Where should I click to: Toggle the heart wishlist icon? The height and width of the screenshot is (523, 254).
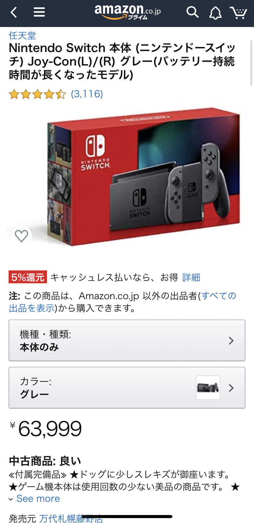tap(21, 236)
